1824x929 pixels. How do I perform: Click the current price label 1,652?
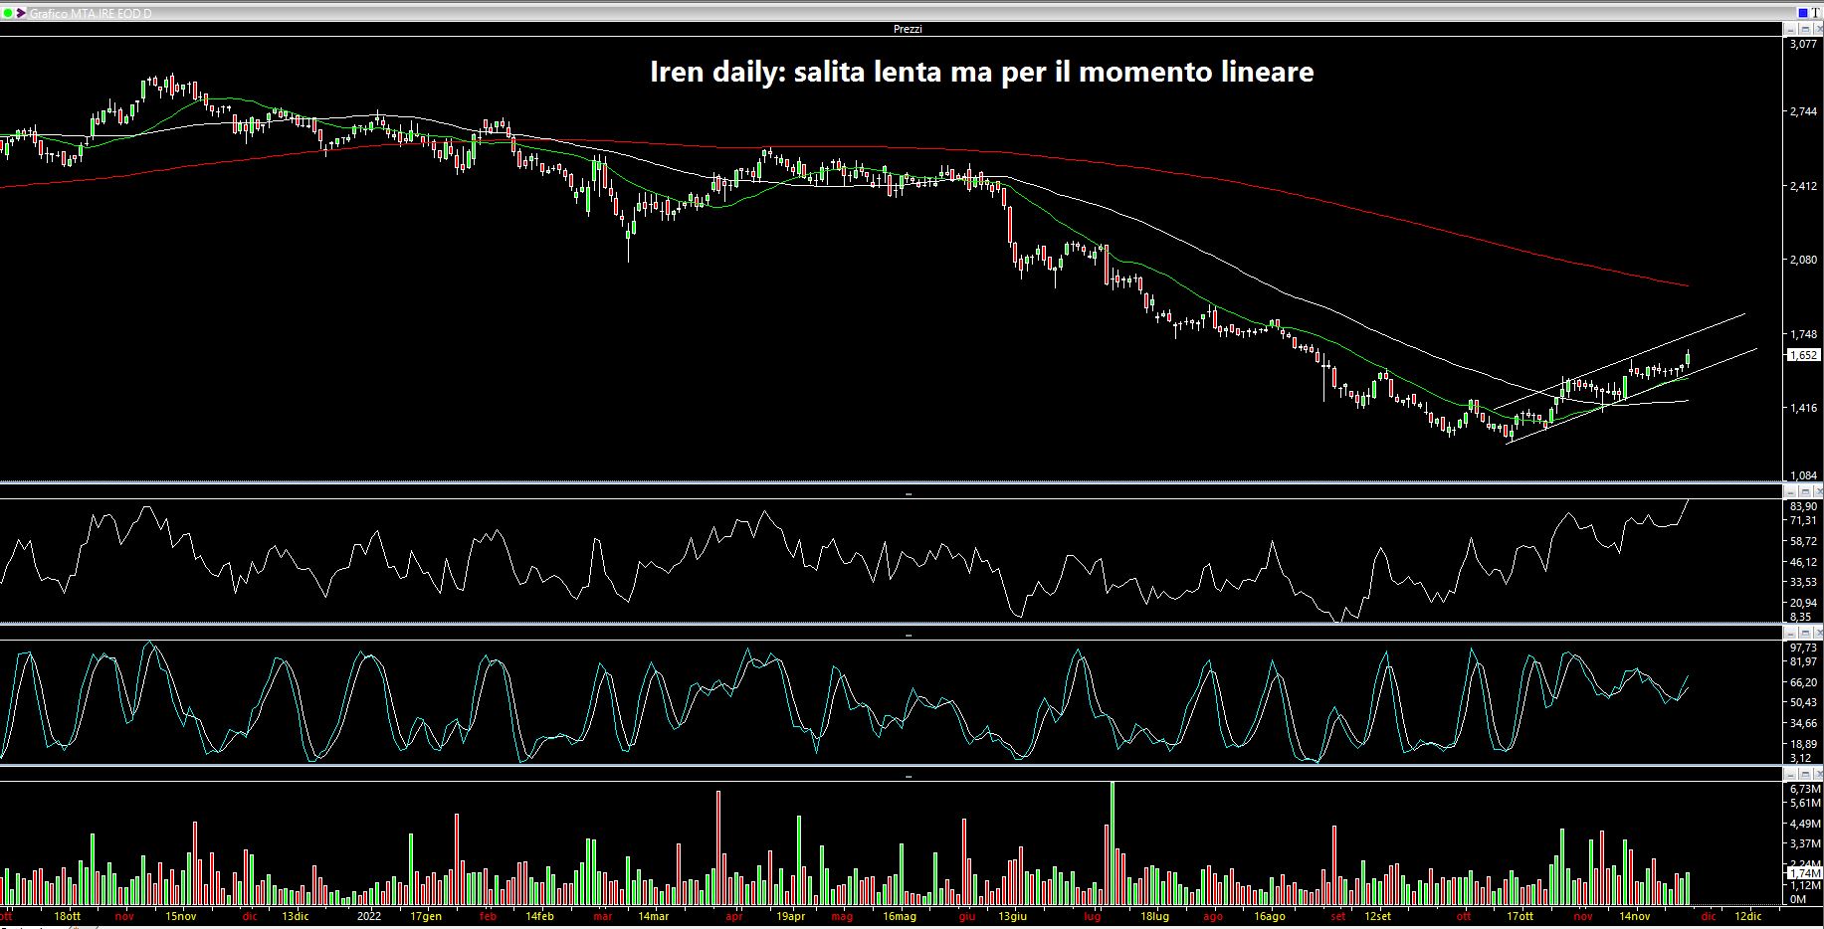click(x=1803, y=355)
